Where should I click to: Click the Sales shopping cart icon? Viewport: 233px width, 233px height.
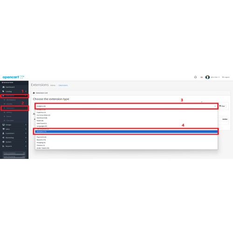[3, 129]
